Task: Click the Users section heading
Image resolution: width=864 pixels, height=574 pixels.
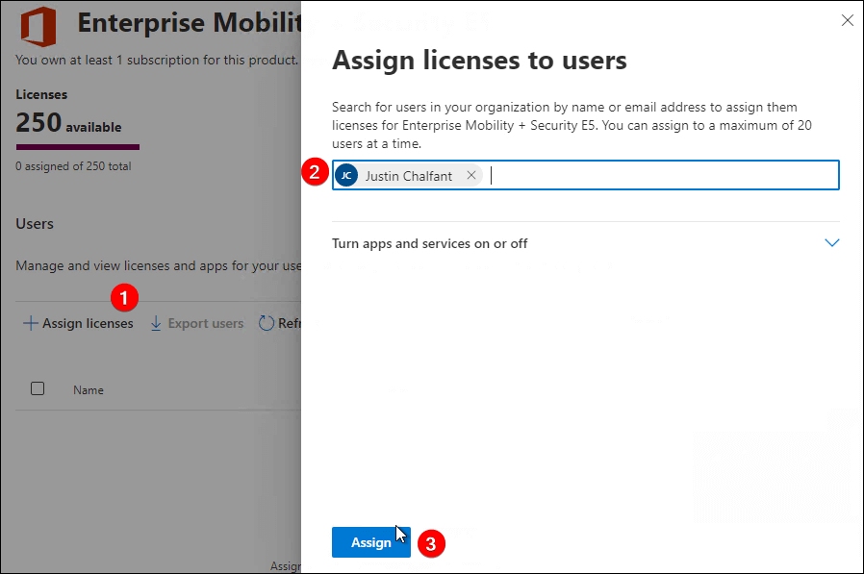Action: 35,224
